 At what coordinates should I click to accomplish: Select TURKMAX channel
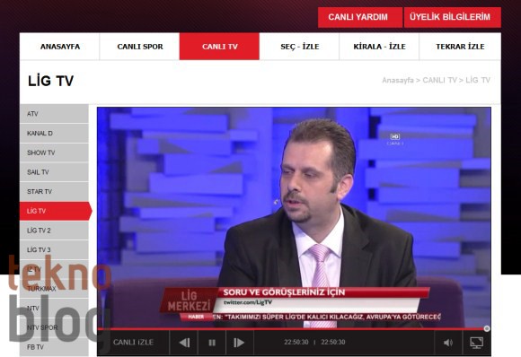click(x=54, y=289)
